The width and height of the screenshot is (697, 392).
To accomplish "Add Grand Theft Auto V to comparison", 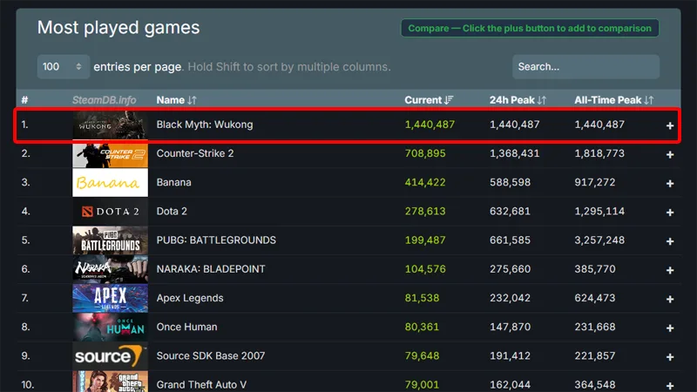I will pos(670,385).
